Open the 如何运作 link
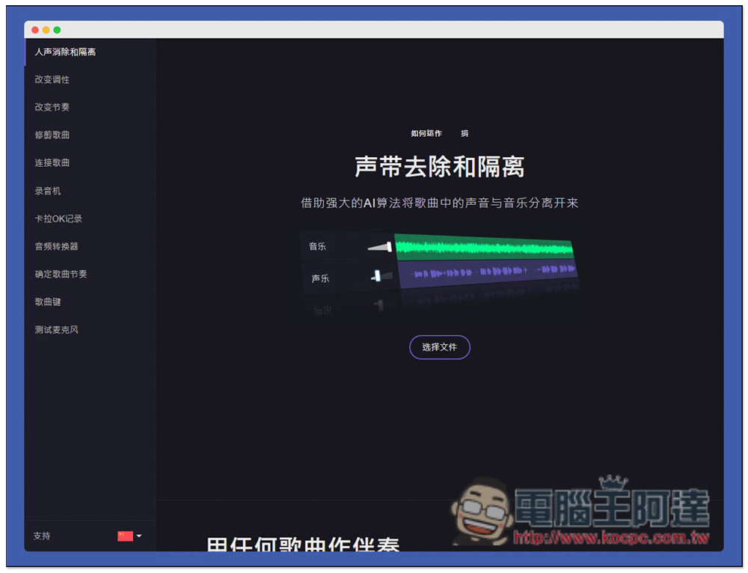Viewport: 748px width, 573px height. tap(426, 133)
